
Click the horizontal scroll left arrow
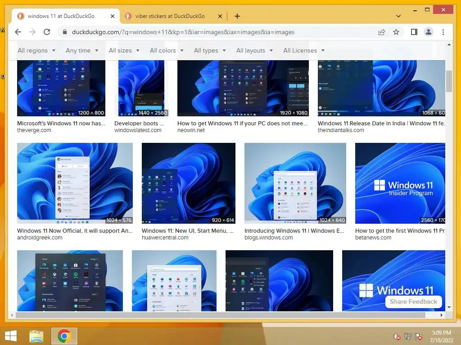pyautogui.click(x=12, y=315)
